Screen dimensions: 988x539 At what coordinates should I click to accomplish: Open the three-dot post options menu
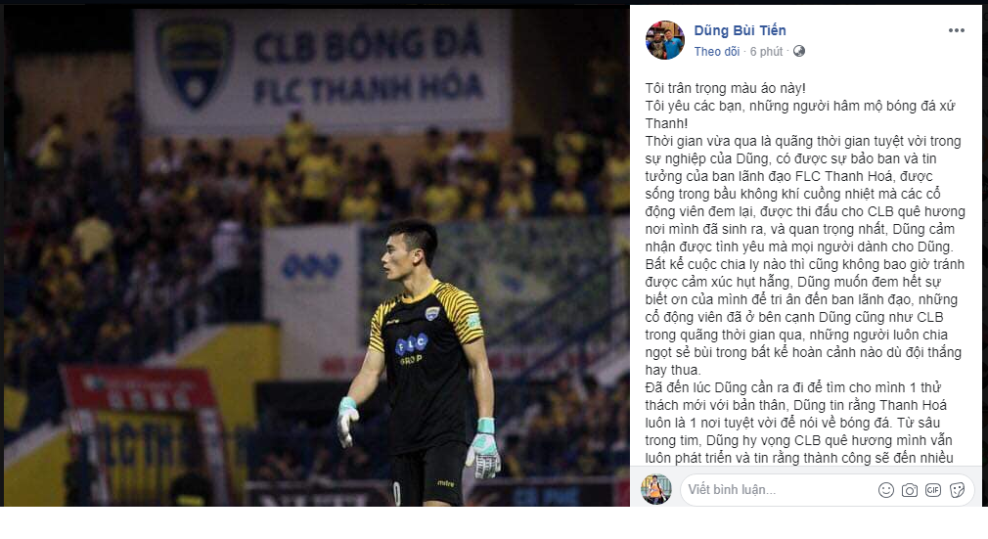click(956, 31)
